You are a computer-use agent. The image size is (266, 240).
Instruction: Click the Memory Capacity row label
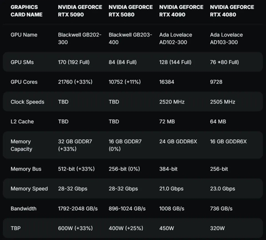[21, 145]
